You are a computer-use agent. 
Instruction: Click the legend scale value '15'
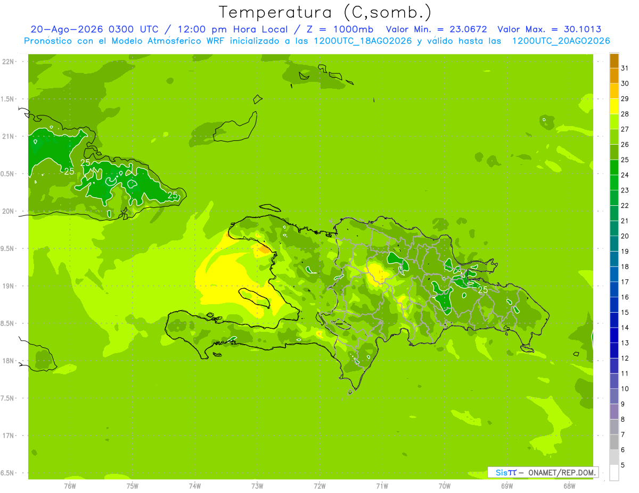coord(625,312)
